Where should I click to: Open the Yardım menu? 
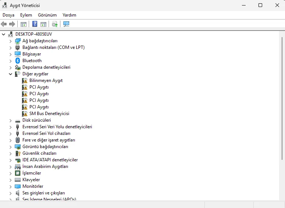69,15
